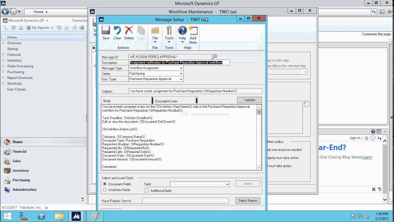Viewport: 394px width, 222px height.
Task: Click the Copy icon in Actions group
Action: pyautogui.click(x=141, y=31)
